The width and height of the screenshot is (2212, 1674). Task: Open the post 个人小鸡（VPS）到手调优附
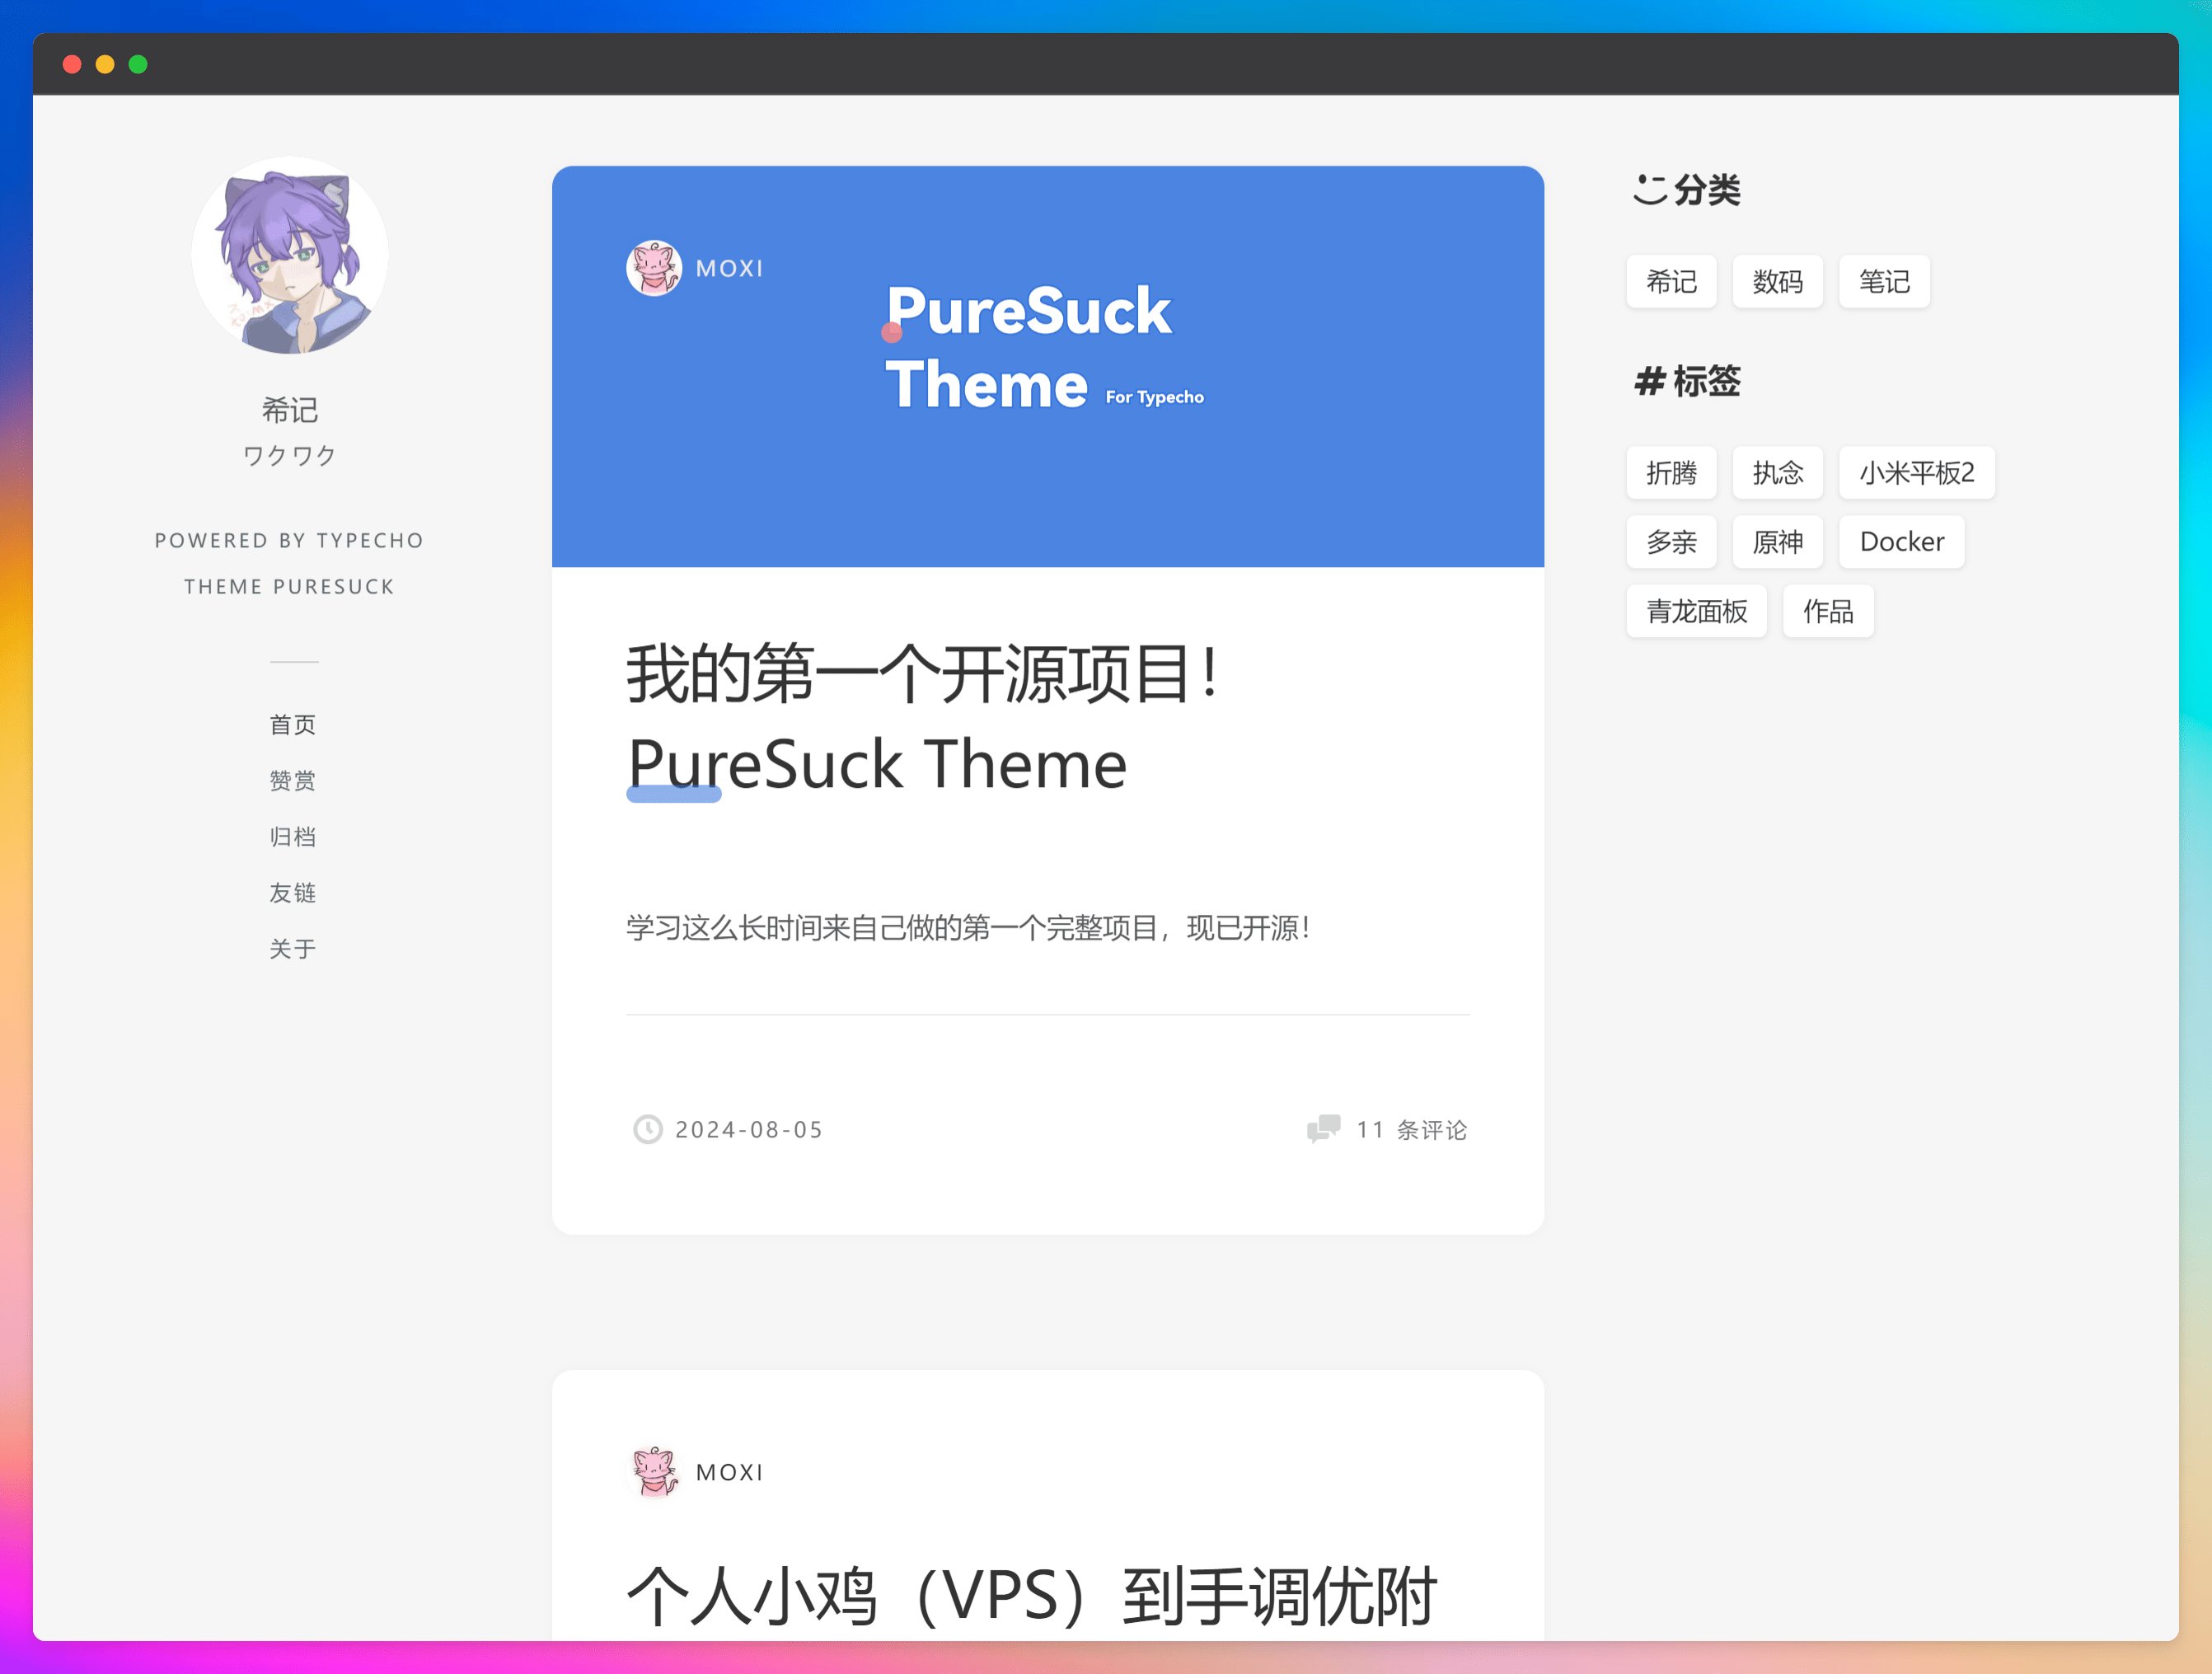click(1031, 1596)
